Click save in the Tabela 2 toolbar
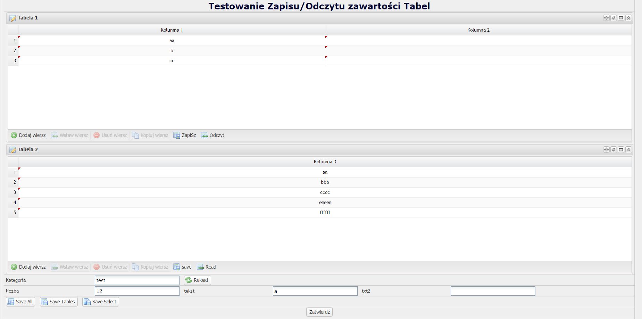This screenshot has height=319, width=642. click(x=183, y=267)
